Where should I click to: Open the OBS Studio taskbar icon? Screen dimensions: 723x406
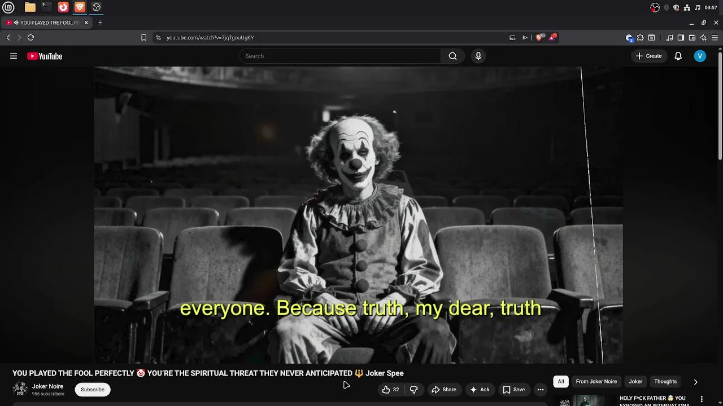click(x=97, y=7)
